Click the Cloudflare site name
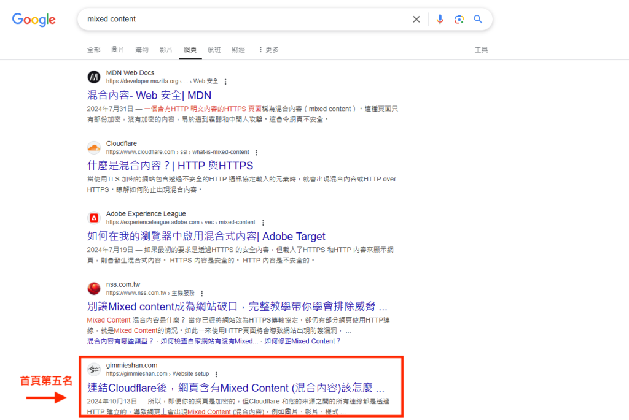629x420 pixels. 121,143
